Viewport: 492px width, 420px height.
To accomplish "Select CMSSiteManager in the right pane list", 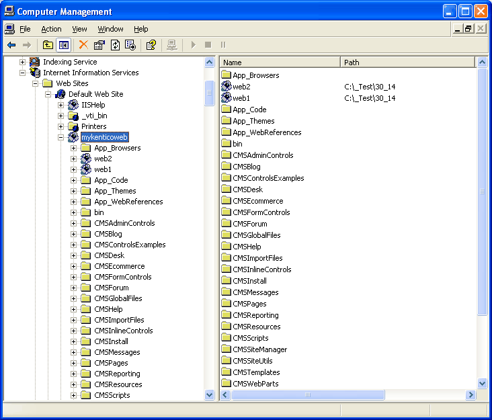I will [260, 349].
